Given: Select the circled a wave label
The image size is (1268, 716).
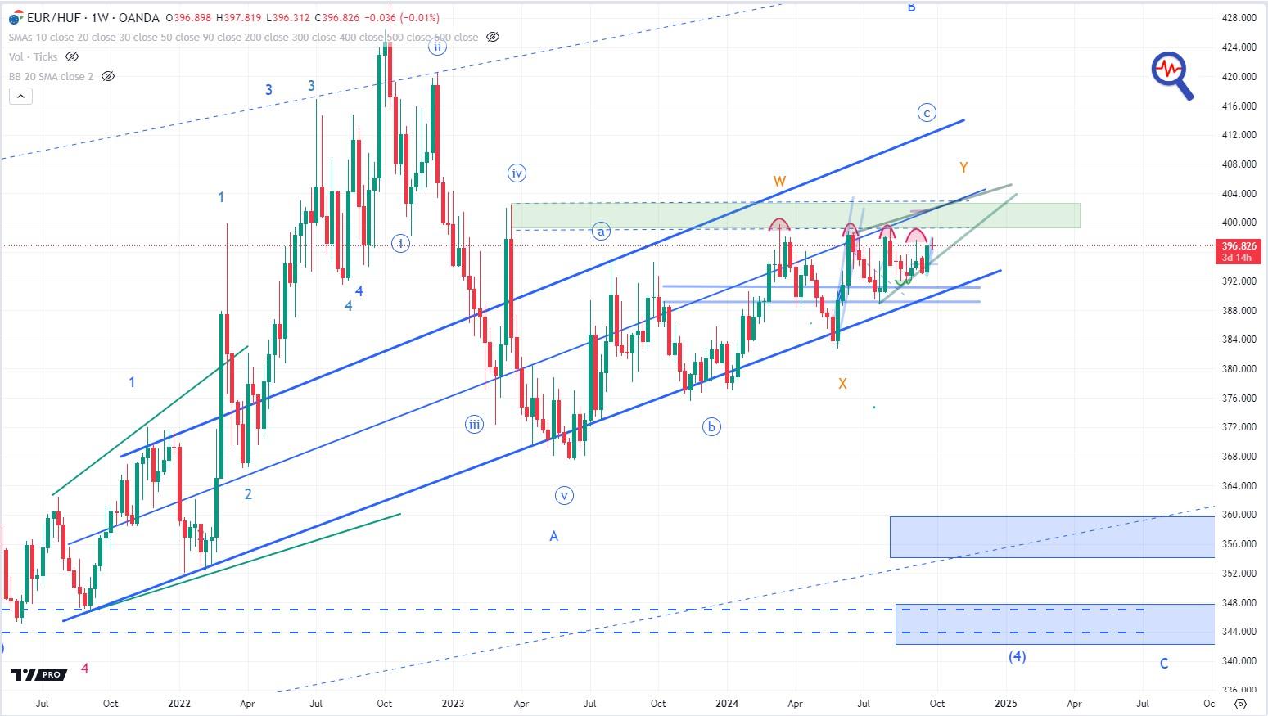Looking at the screenshot, I should 601,232.
